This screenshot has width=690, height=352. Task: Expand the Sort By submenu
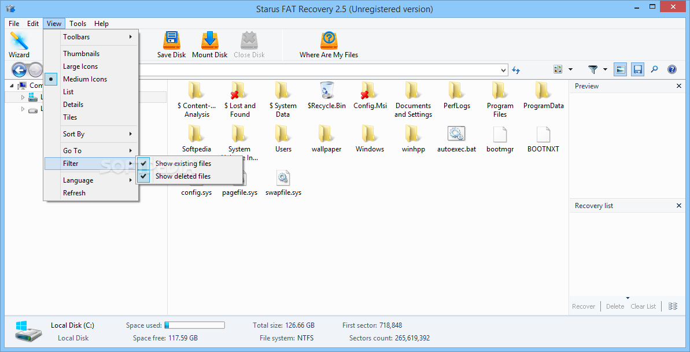pos(91,134)
